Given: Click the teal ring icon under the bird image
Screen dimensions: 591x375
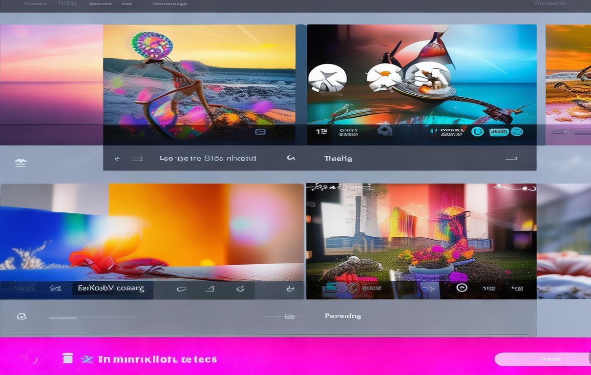Looking at the screenshot, I should click(x=477, y=131).
